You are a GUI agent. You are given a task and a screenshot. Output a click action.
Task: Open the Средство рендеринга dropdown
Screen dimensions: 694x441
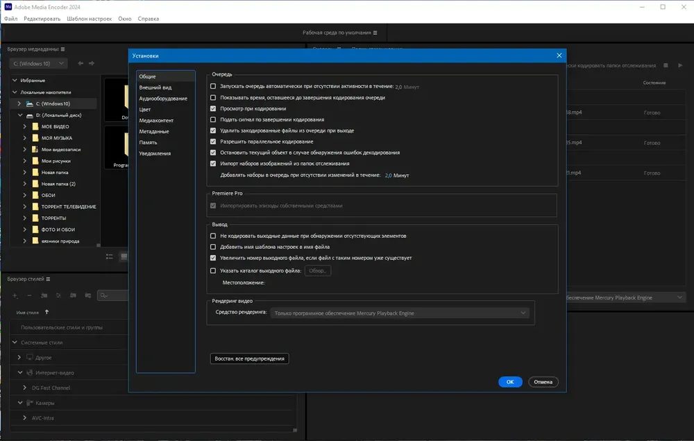coord(400,313)
